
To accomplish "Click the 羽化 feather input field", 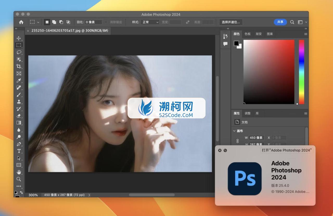I will point(94,22).
